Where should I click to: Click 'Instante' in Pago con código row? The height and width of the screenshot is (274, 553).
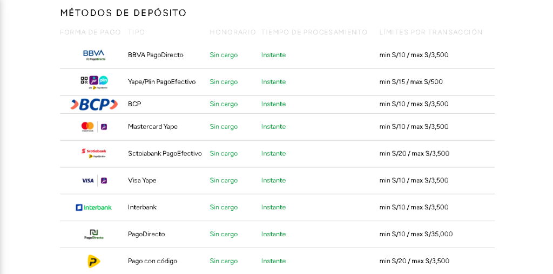273,261
